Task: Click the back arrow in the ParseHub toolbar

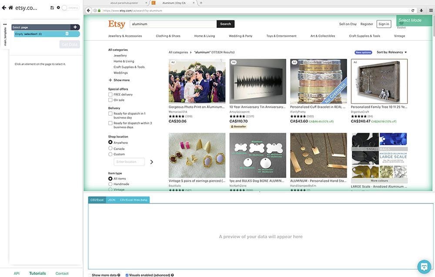Action: 4,7
